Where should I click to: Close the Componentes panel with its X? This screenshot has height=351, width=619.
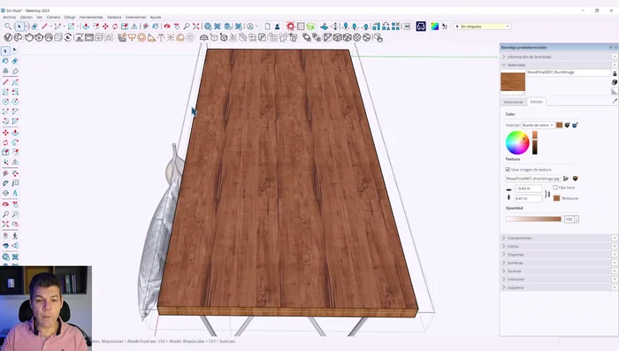coord(615,238)
